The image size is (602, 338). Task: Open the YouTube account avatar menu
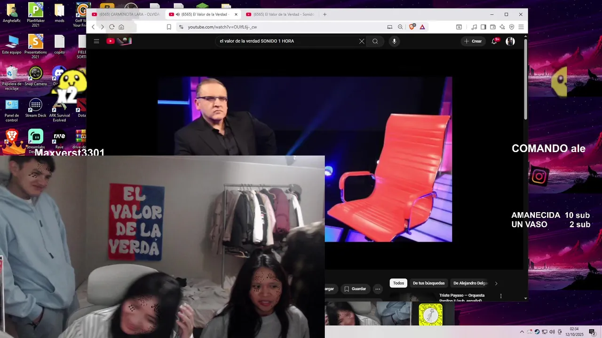pyautogui.click(x=510, y=41)
